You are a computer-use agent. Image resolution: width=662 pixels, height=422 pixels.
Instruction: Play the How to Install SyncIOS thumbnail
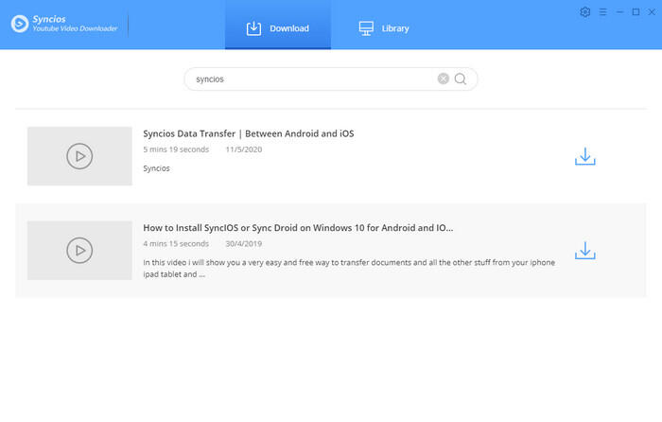coord(79,250)
